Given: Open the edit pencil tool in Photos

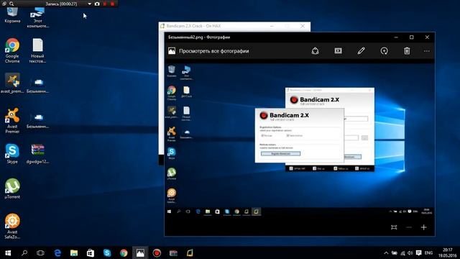Looking at the screenshot, I should [361, 51].
